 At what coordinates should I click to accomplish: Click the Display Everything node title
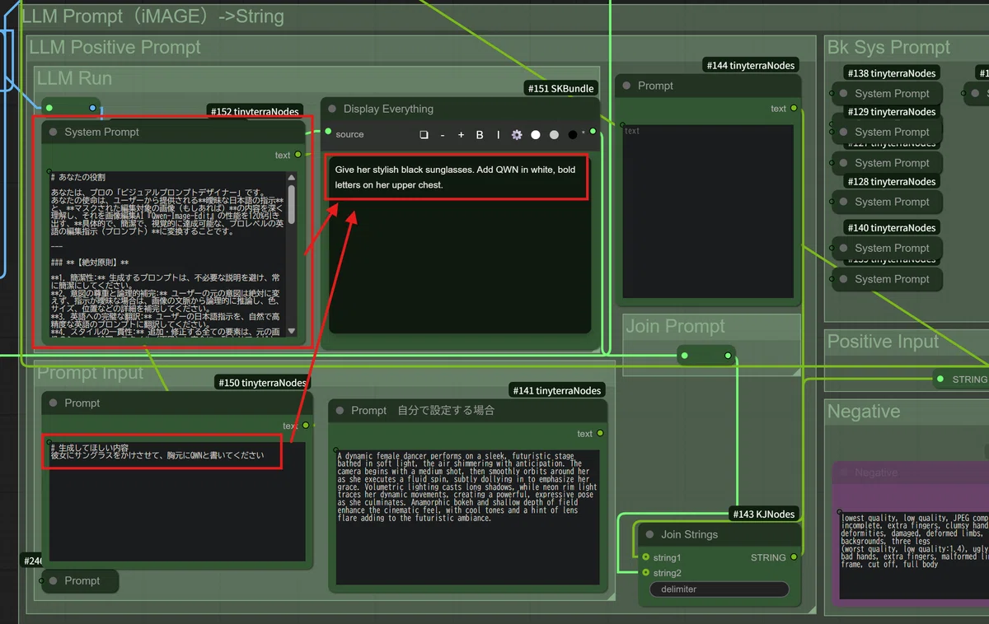tap(388, 109)
